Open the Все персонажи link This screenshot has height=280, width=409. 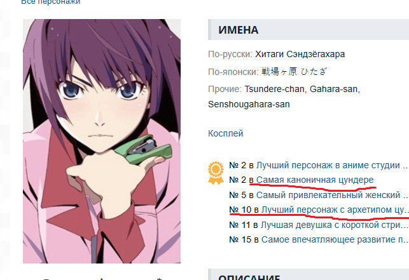pyautogui.click(x=51, y=2)
